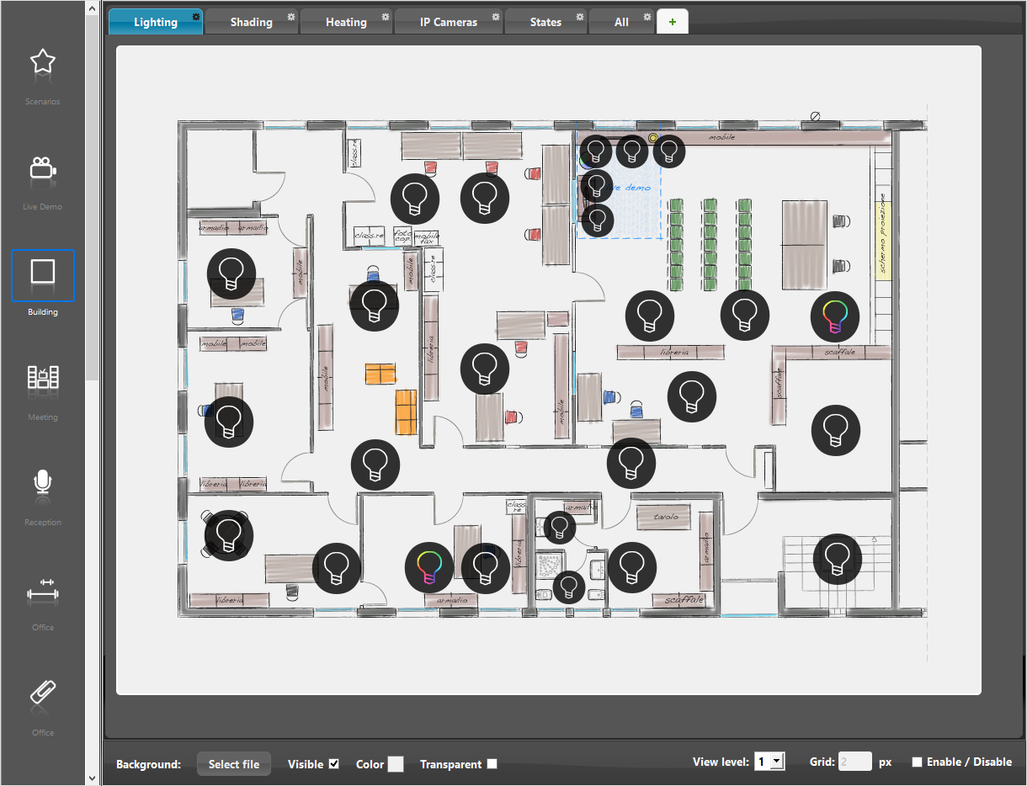Click the RGB color bulb near the scaffale shelf
Image resolution: width=1027 pixels, height=786 pixels.
pyautogui.click(x=835, y=316)
